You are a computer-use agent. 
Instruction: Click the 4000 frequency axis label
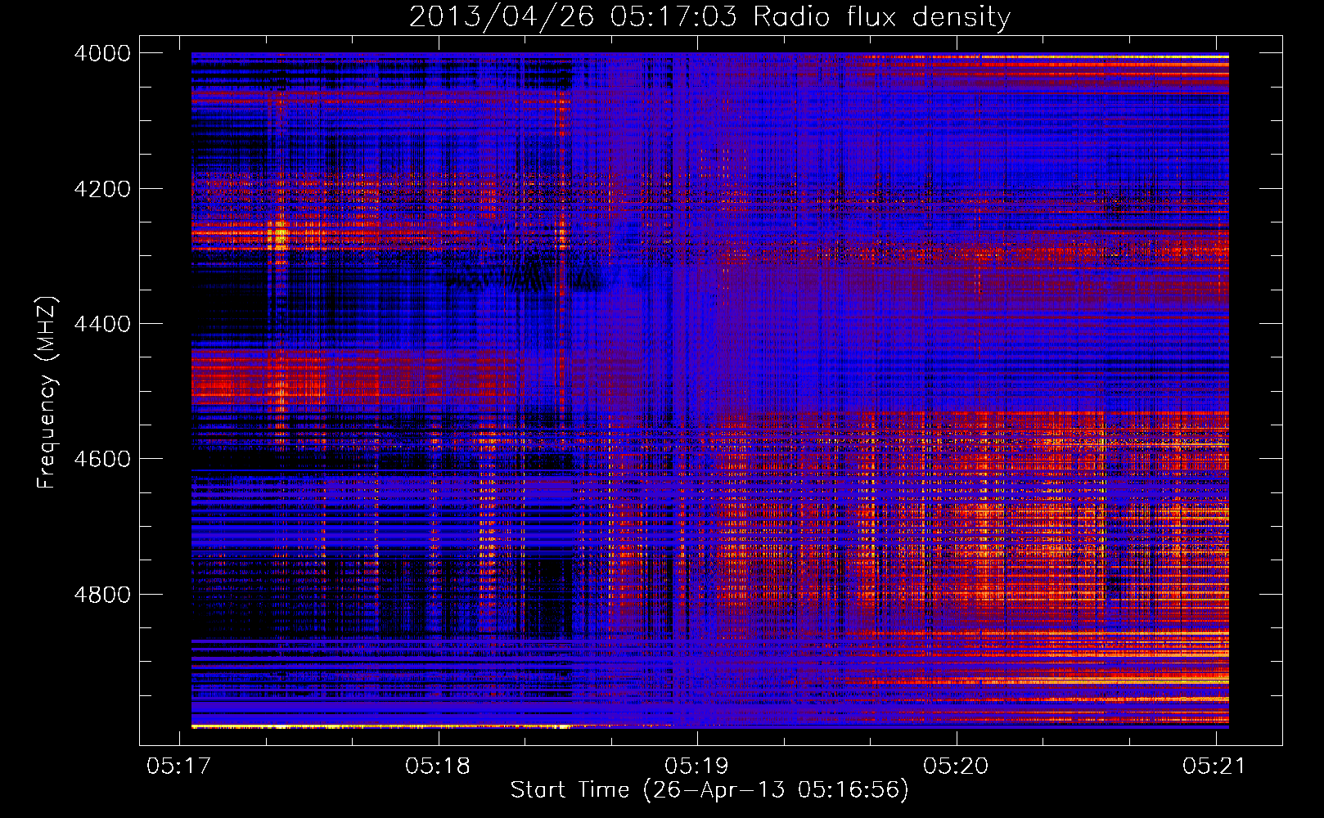click(102, 53)
